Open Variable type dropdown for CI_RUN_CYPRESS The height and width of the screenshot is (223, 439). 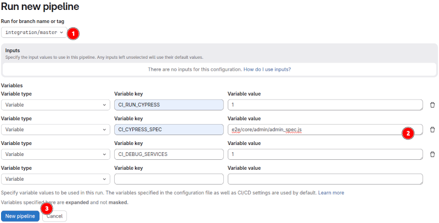pyautogui.click(x=55, y=105)
